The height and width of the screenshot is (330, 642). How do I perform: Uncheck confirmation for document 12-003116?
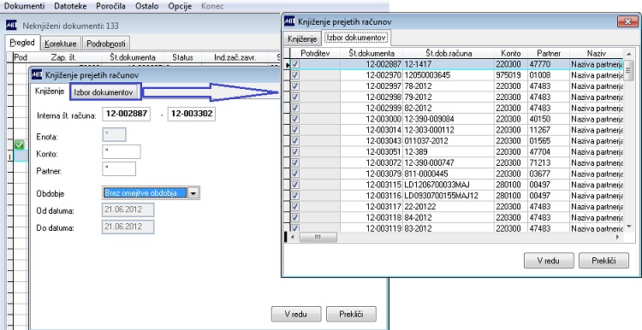click(x=294, y=196)
